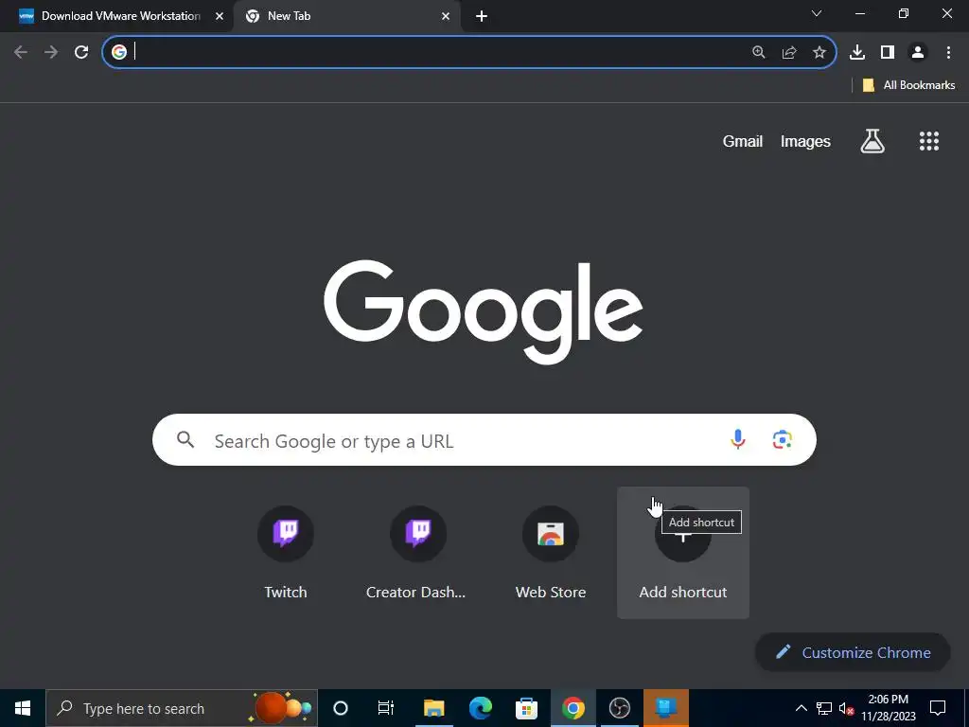969x727 pixels.
Task: Click the Search Google or type a URL box
Action: [x=484, y=439]
